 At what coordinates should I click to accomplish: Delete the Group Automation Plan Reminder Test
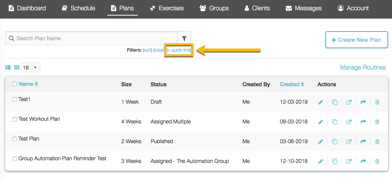point(377,161)
